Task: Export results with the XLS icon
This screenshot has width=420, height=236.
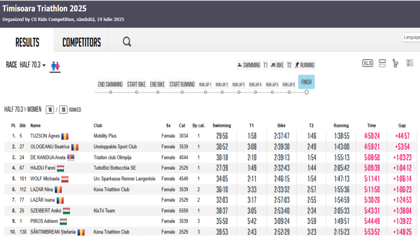Action: [367, 63]
